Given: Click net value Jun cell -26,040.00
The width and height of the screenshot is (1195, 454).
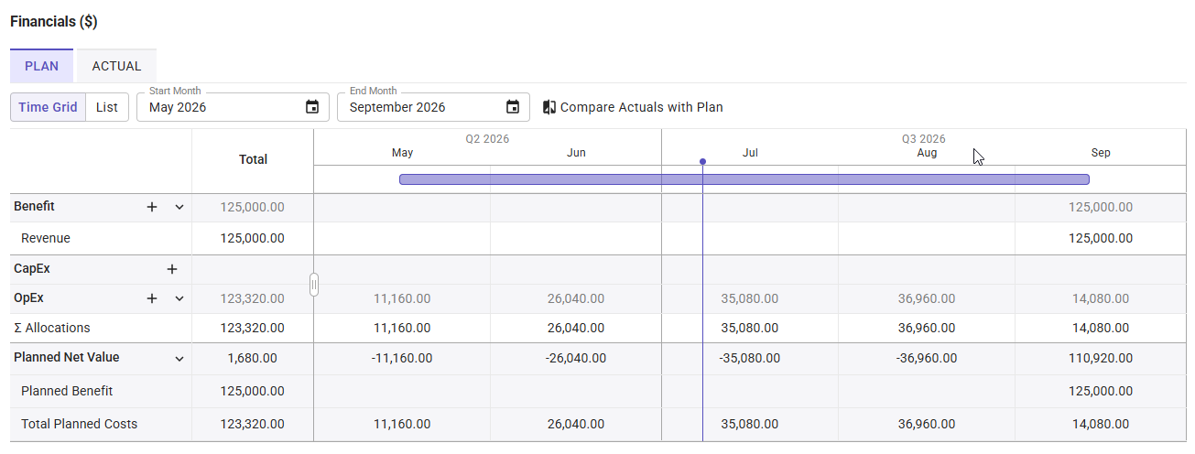Looking at the screenshot, I should (x=575, y=358).
